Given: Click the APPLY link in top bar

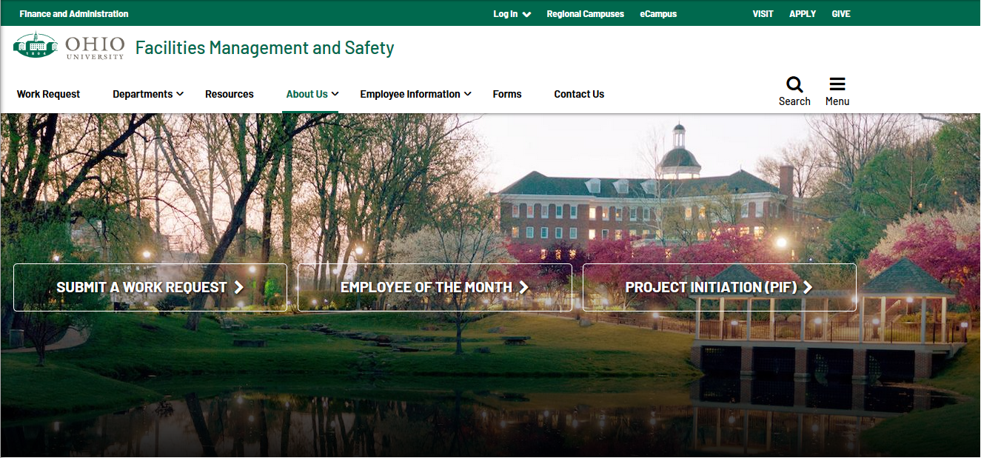Looking at the screenshot, I should 803,14.
